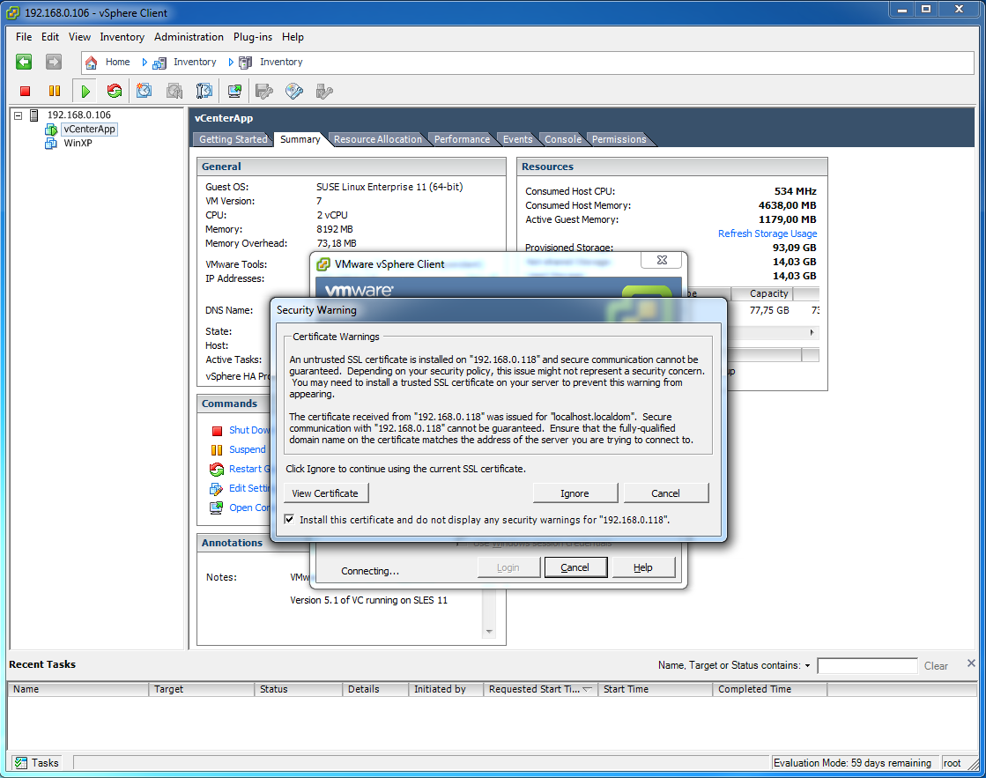Click the Open Console command icon
986x778 pixels.
click(216, 508)
